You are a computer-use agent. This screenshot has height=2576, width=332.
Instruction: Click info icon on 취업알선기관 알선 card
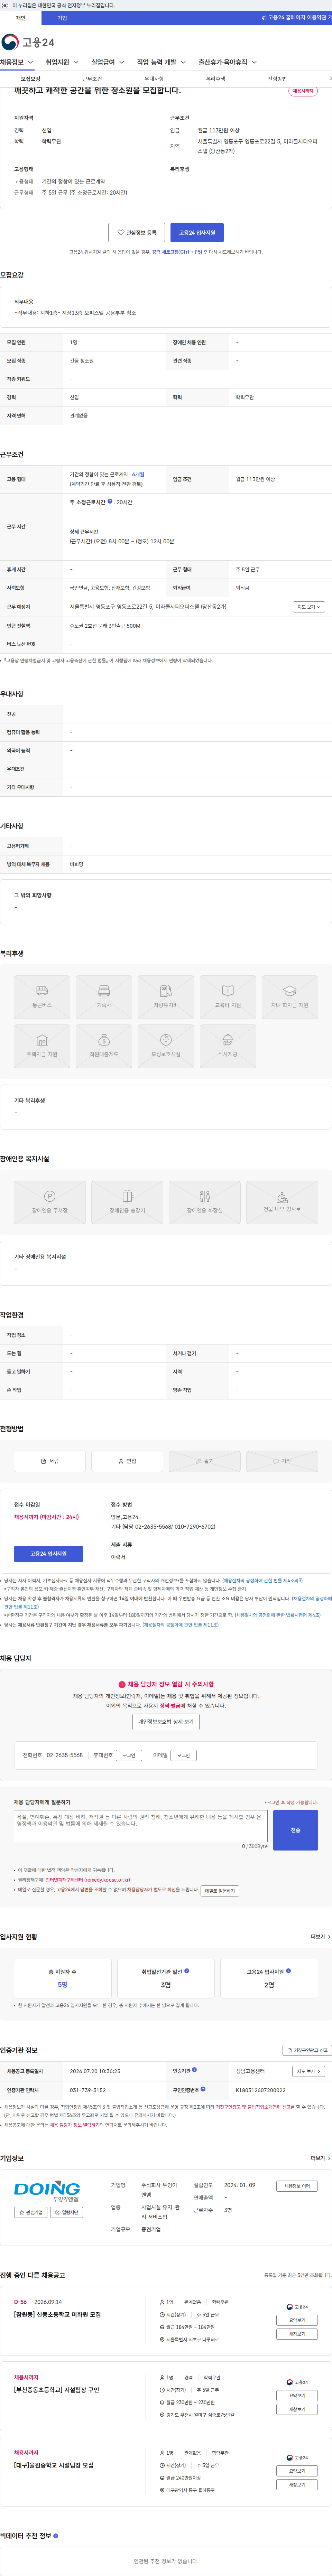tap(187, 1971)
